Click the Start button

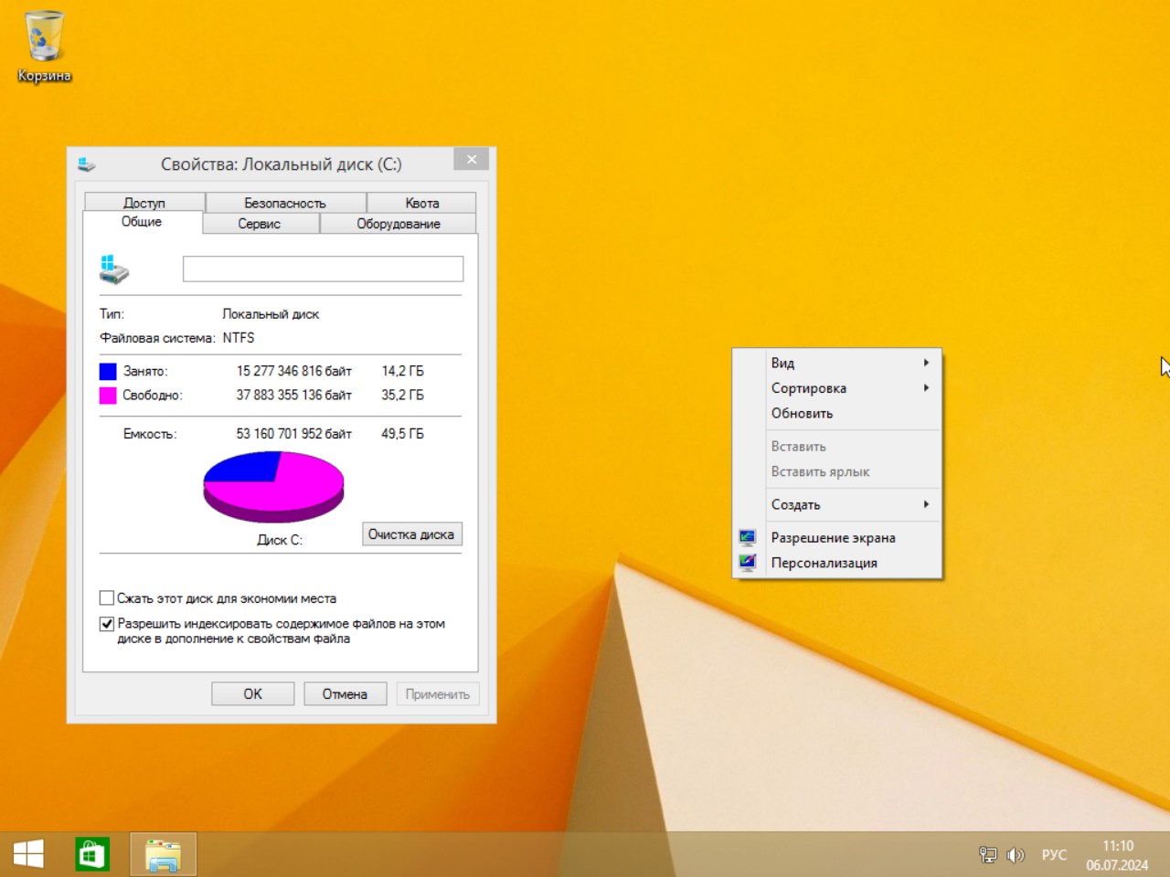click(28, 852)
